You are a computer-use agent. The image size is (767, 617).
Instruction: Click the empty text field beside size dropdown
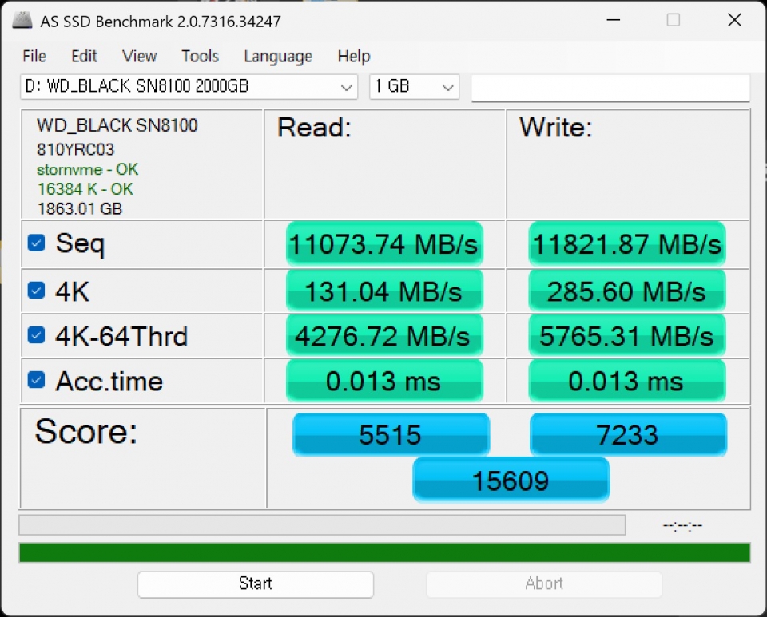(610, 88)
